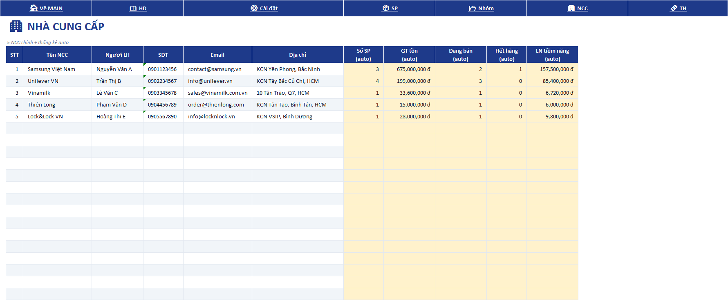Select email sales@vinamilk.com.vn
Screen dimensions: 728x300
coord(217,93)
